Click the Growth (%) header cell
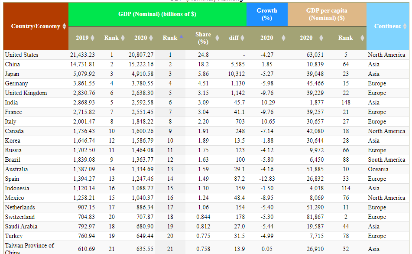 [267, 14]
